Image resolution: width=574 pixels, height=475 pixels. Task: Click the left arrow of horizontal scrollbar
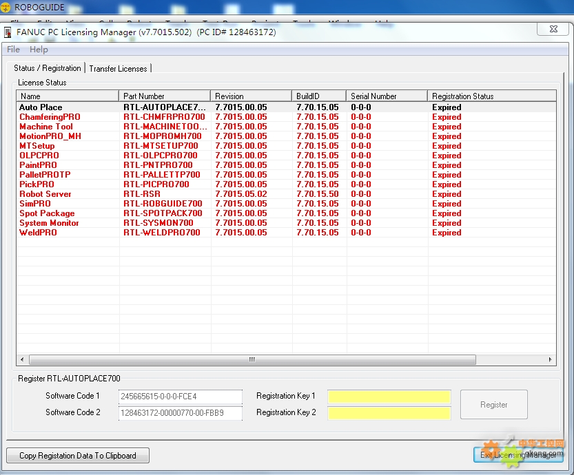click(x=22, y=360)
